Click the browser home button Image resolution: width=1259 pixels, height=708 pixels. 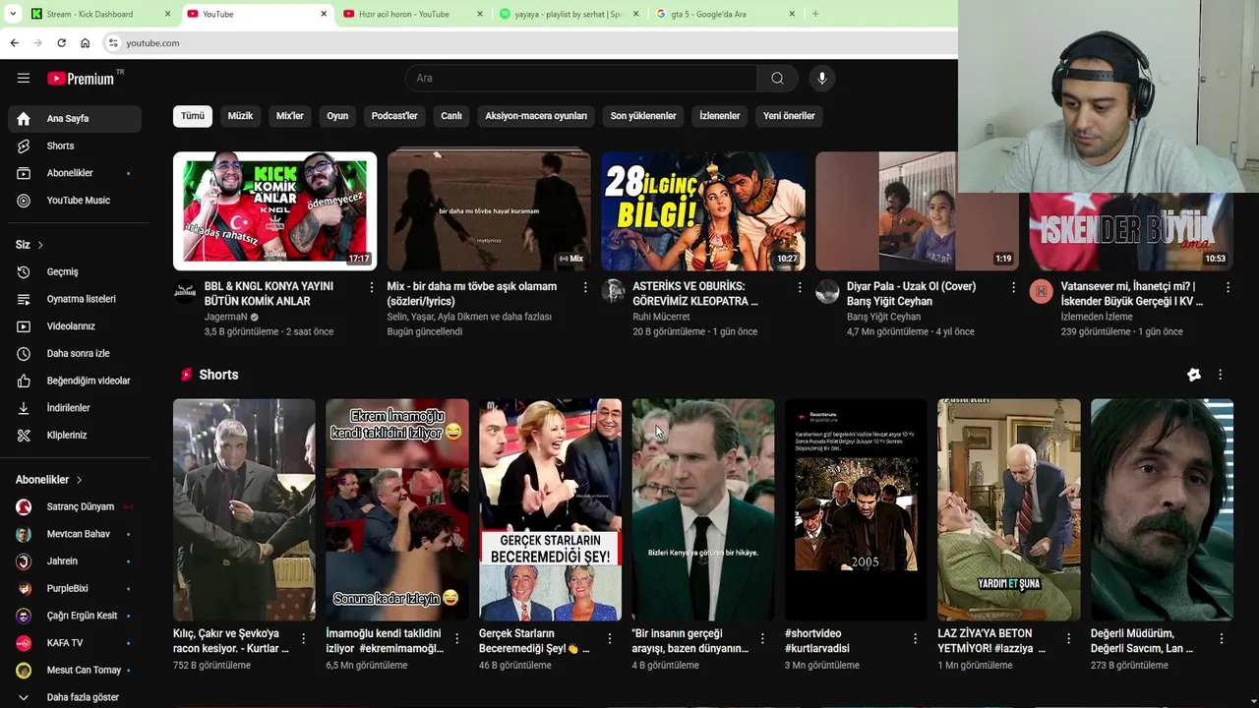(85, 43)
